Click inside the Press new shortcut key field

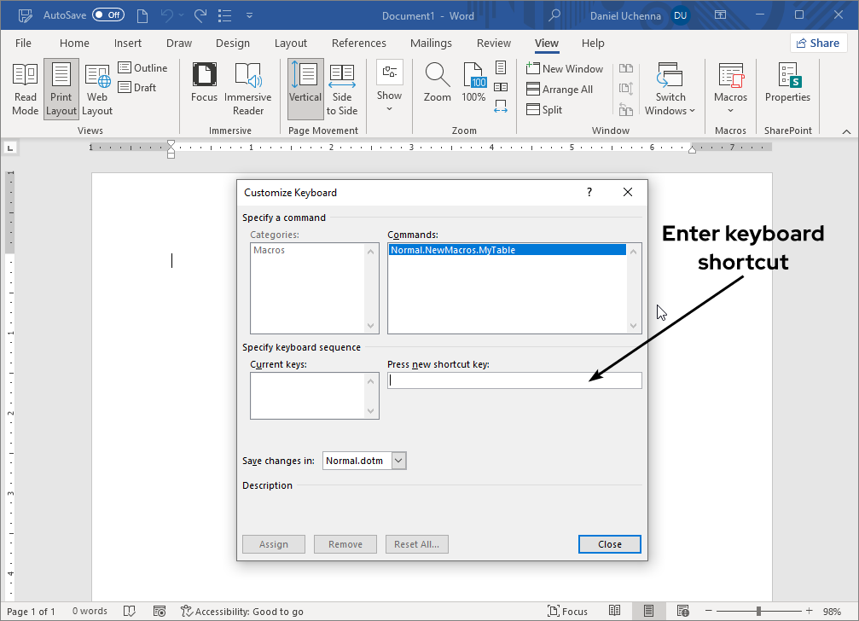tap(514, 380)
